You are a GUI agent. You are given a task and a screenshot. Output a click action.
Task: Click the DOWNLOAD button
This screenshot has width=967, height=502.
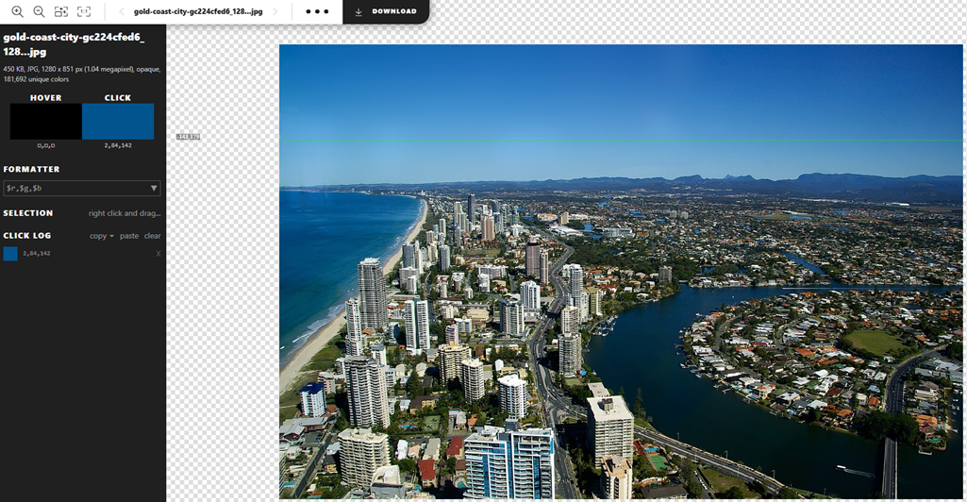[386, 11]
